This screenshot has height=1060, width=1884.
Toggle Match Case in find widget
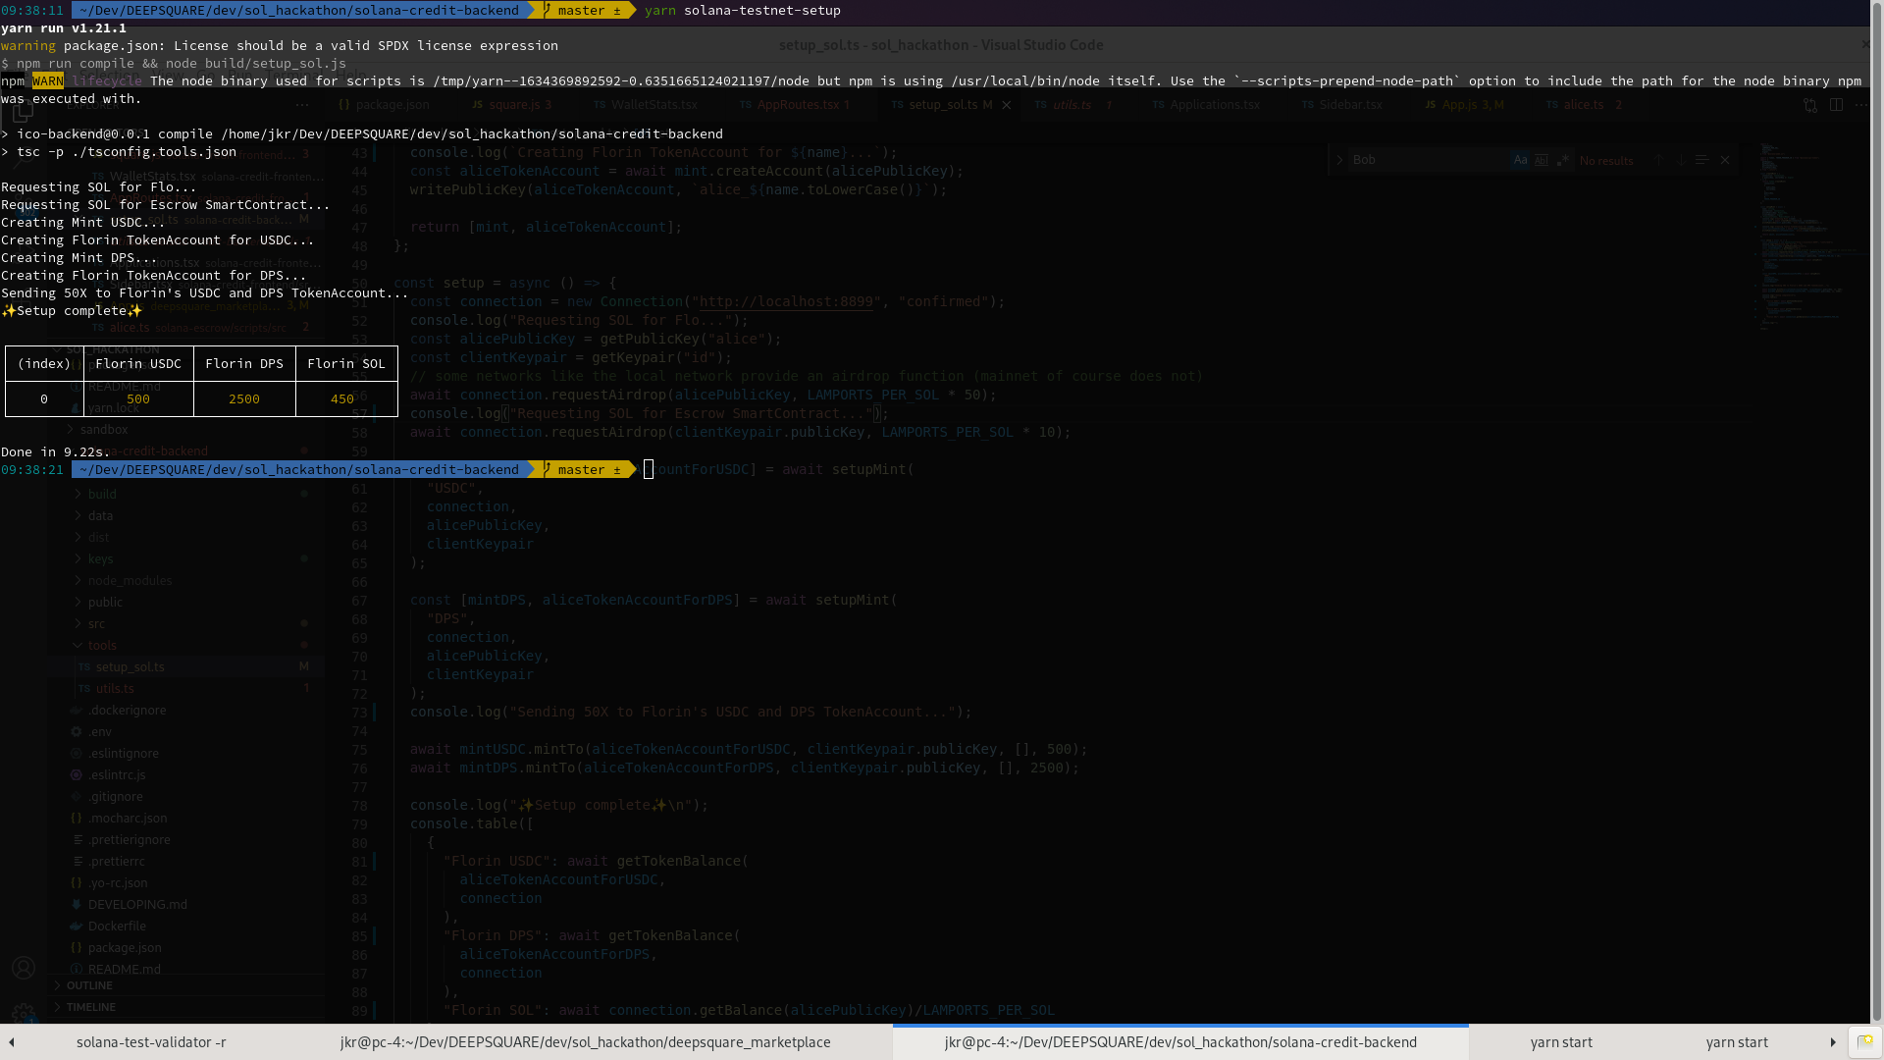(x=1520, y=160)
